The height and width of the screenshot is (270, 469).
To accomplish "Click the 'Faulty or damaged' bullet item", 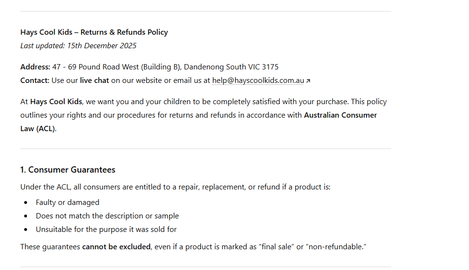I will (68, 202).
